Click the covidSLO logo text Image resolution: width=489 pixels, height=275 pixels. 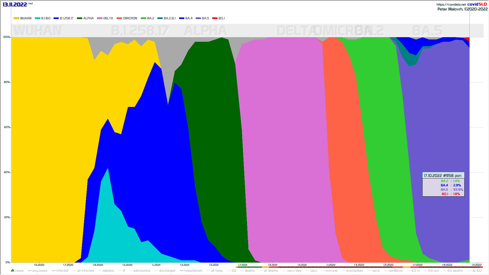477,4
